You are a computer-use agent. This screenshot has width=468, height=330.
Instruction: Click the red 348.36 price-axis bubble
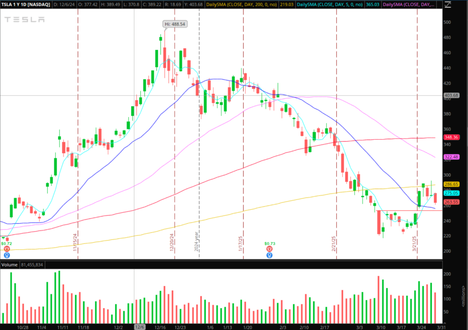click(451, 137)
